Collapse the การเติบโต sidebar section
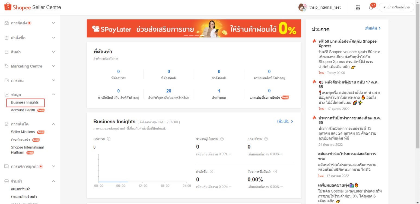Image resolution: width=420 pixels, height=204 pixels. pyautogui.click(x=53, y=124)
